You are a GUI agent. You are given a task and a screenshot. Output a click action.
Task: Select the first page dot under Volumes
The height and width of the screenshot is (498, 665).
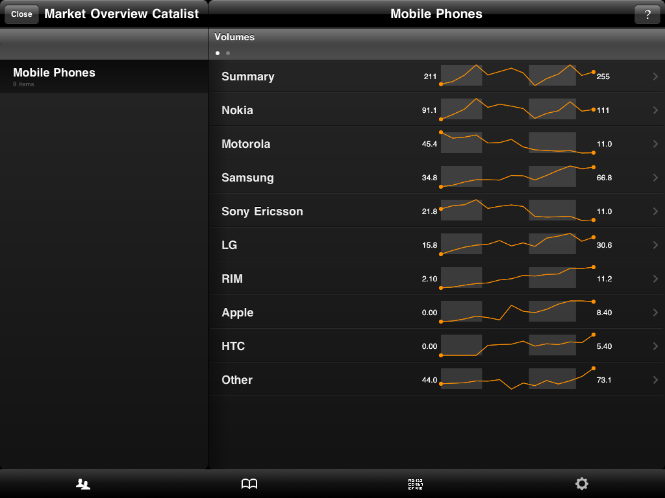pos(218,53)
